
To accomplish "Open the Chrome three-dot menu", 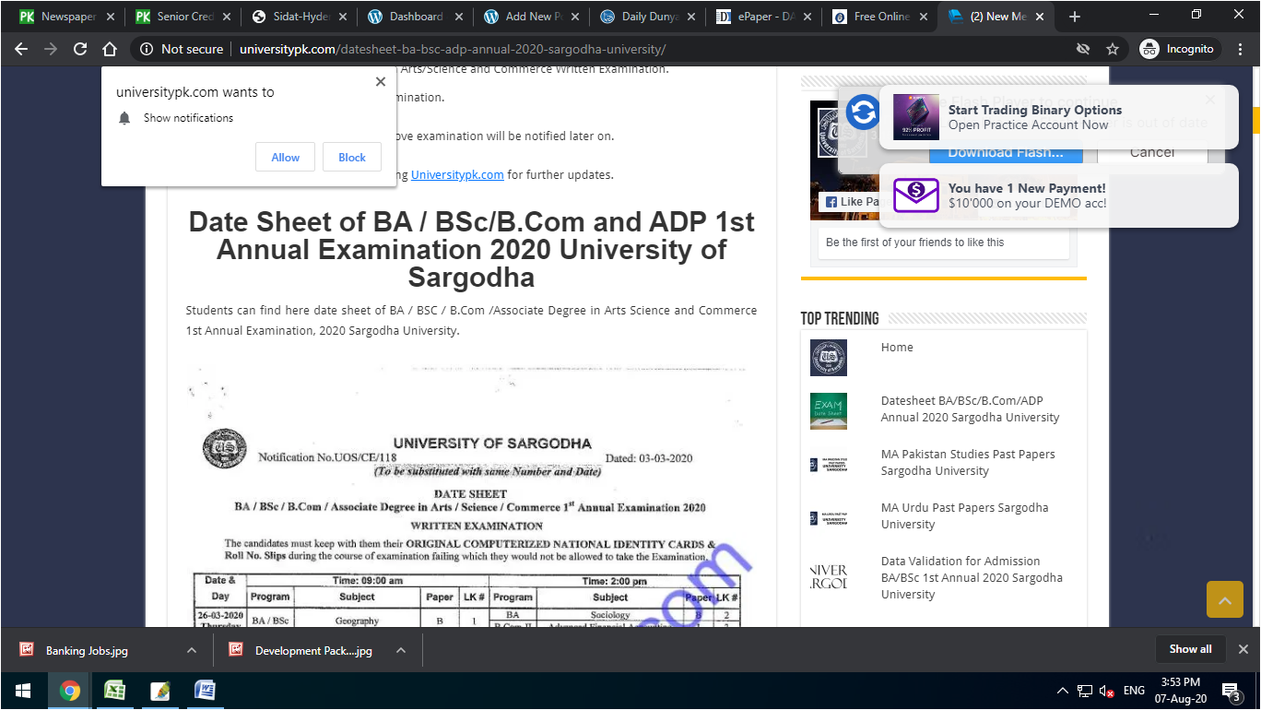I will pyautogui.click(x=1241, y=49).
